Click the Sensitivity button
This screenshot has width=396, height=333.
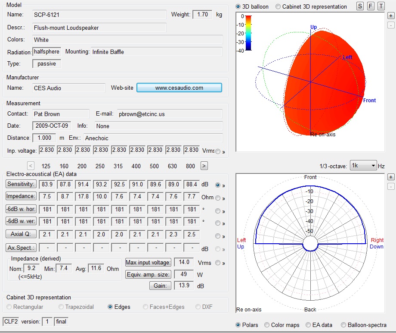[x=21, y=184]
